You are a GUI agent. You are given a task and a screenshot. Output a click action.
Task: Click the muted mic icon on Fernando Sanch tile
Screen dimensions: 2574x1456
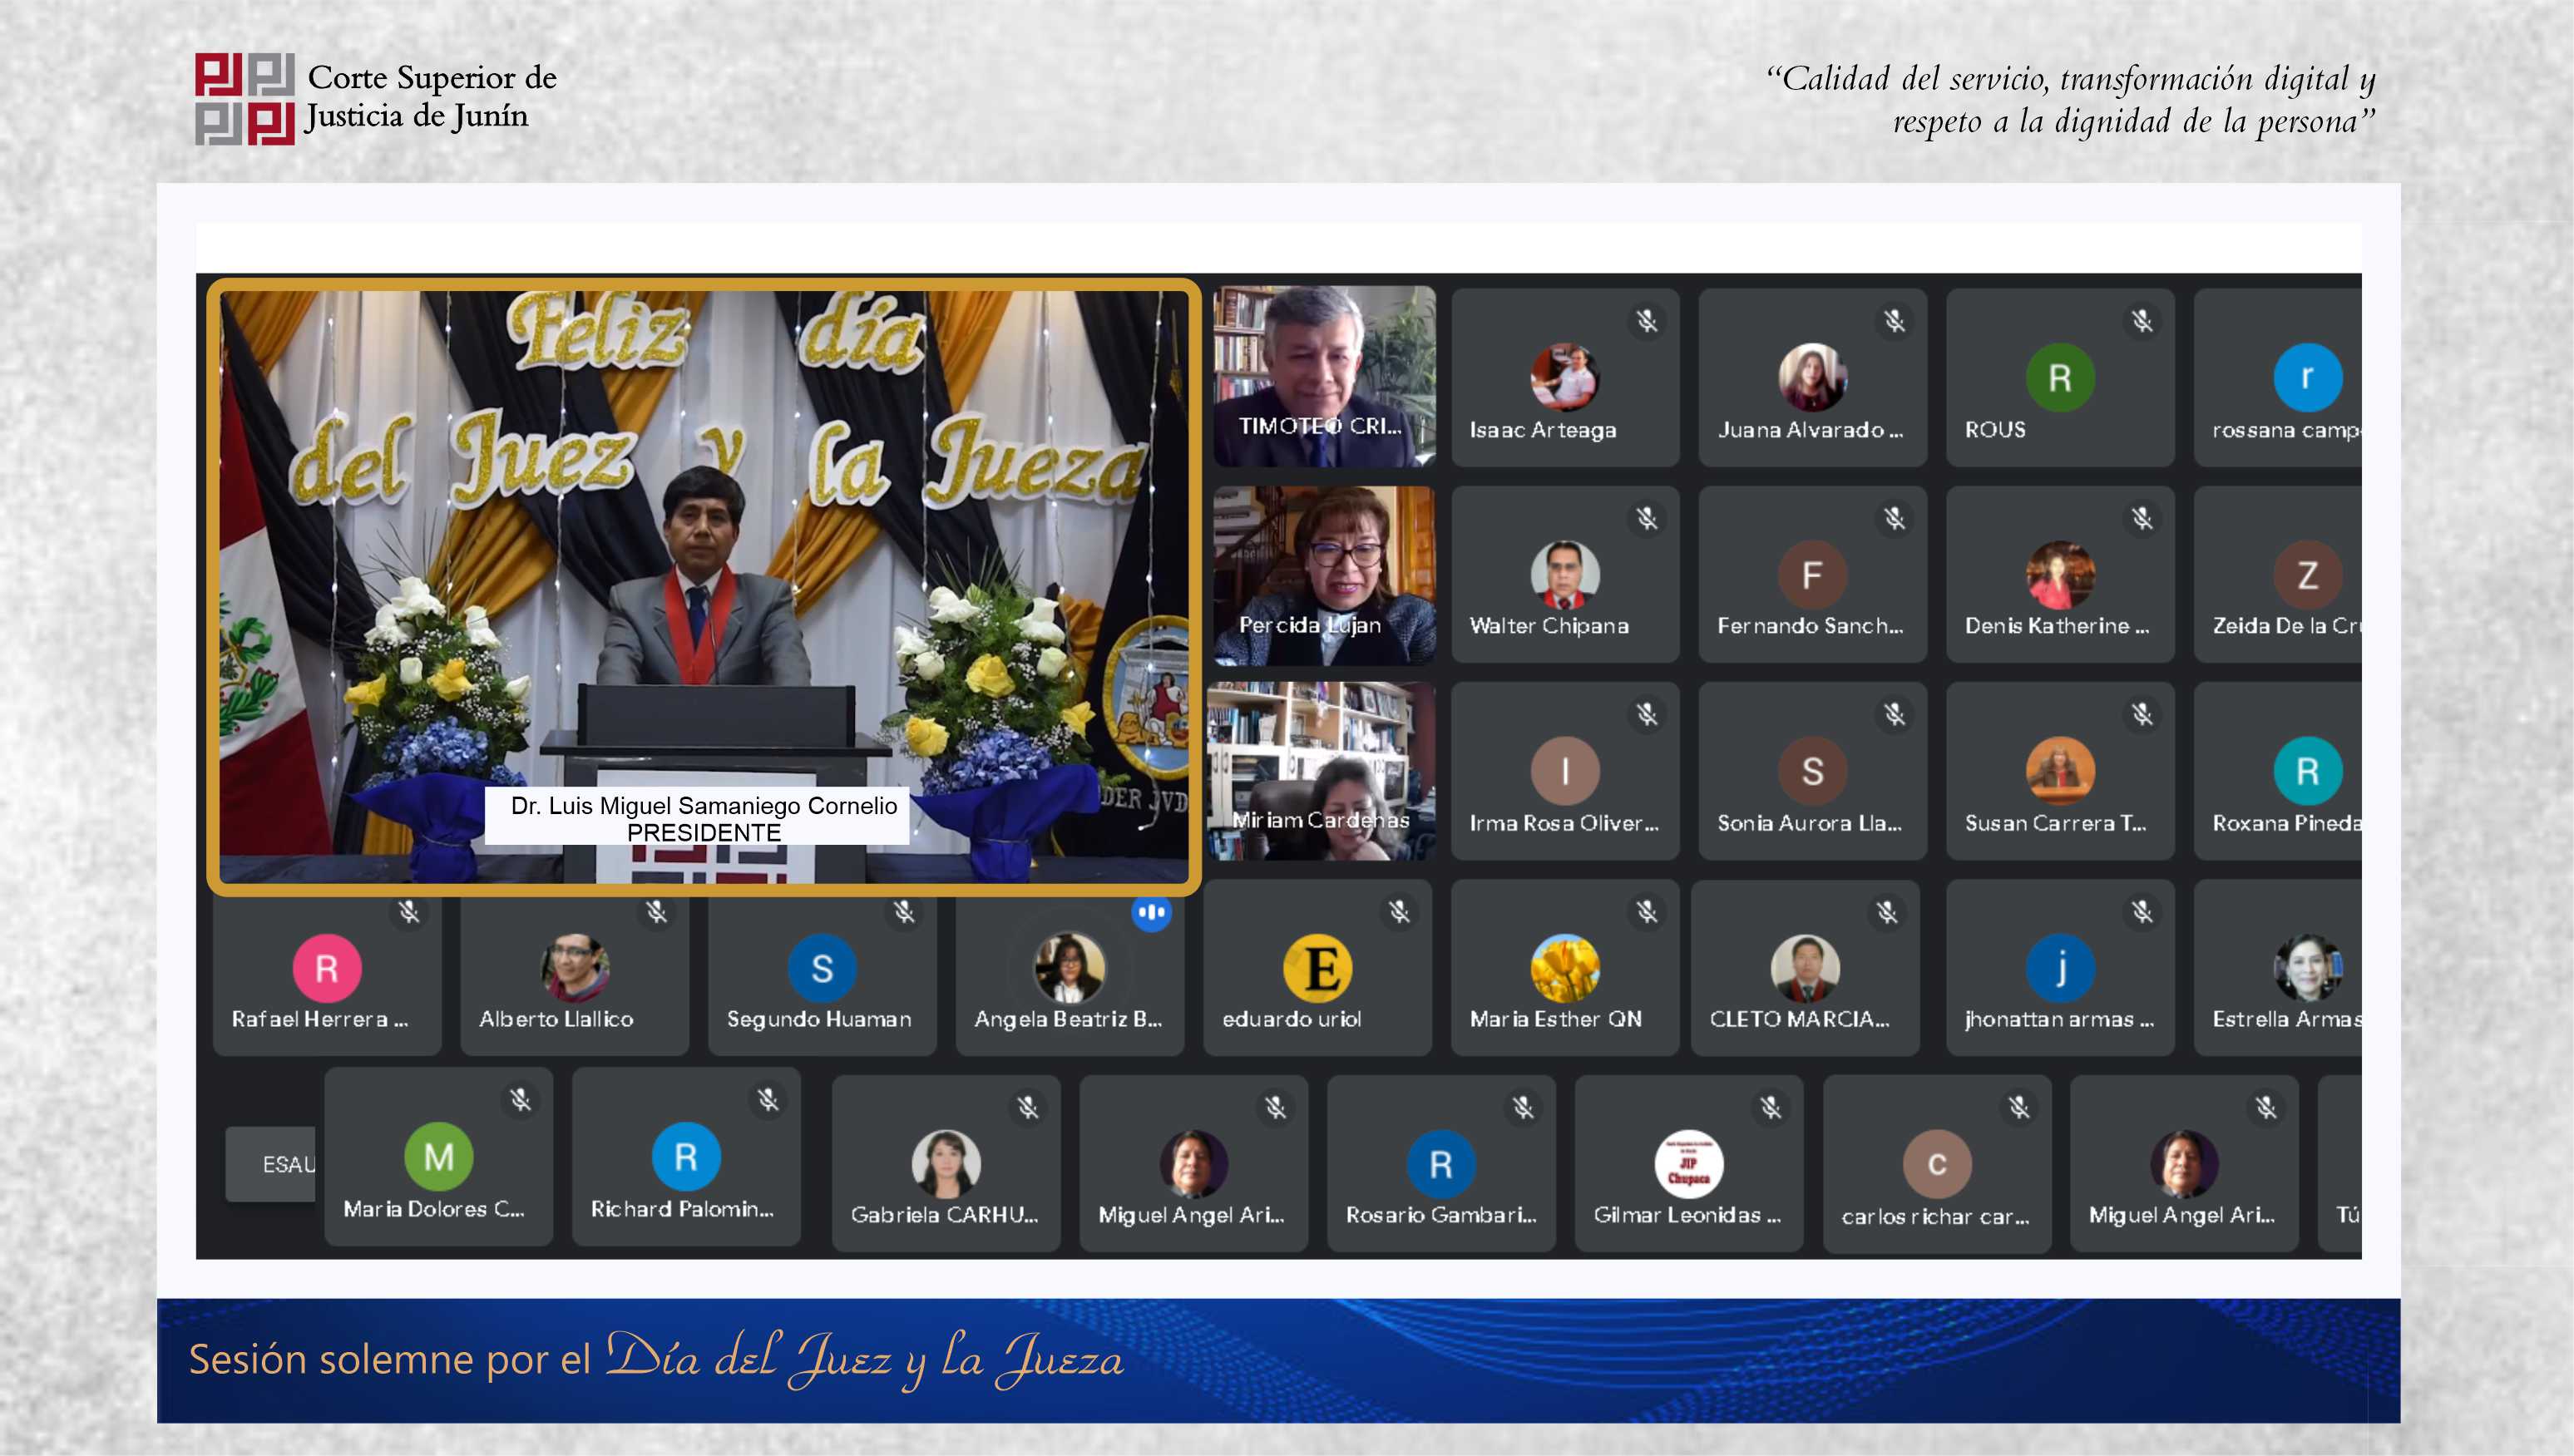[x=1894, y=518]
